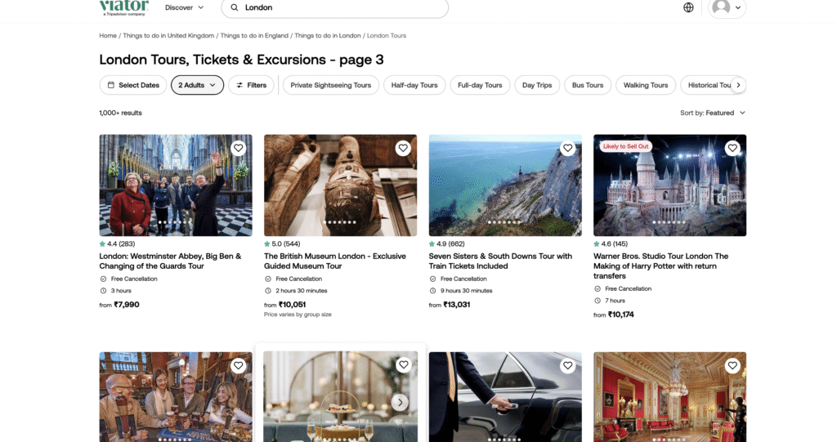Viewport: 837px width, 442px height.
Task: Add Warner Bros. Studio Tour to wishlist
Action: (x=732, y=148)
